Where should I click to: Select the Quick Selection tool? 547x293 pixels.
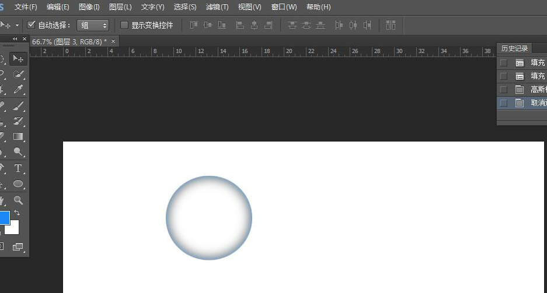click(x=18, y=74)
